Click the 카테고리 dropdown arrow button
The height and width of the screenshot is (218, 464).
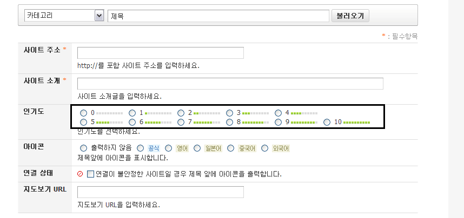[99, 16]
